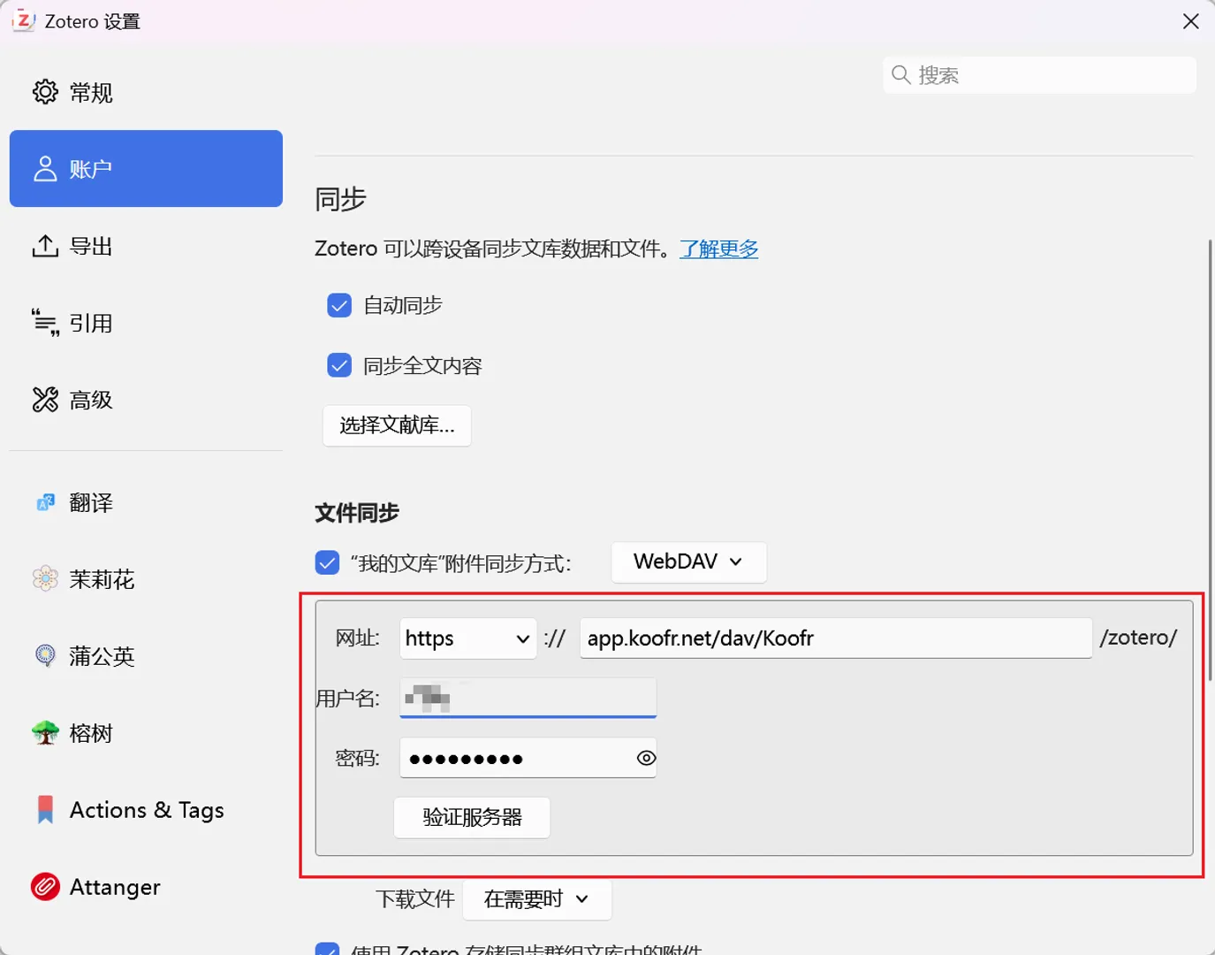This screenshot has height=955, width=1215.
Task: Toggle the 同步全文内容 checkbox
Action: pos(339,365)
